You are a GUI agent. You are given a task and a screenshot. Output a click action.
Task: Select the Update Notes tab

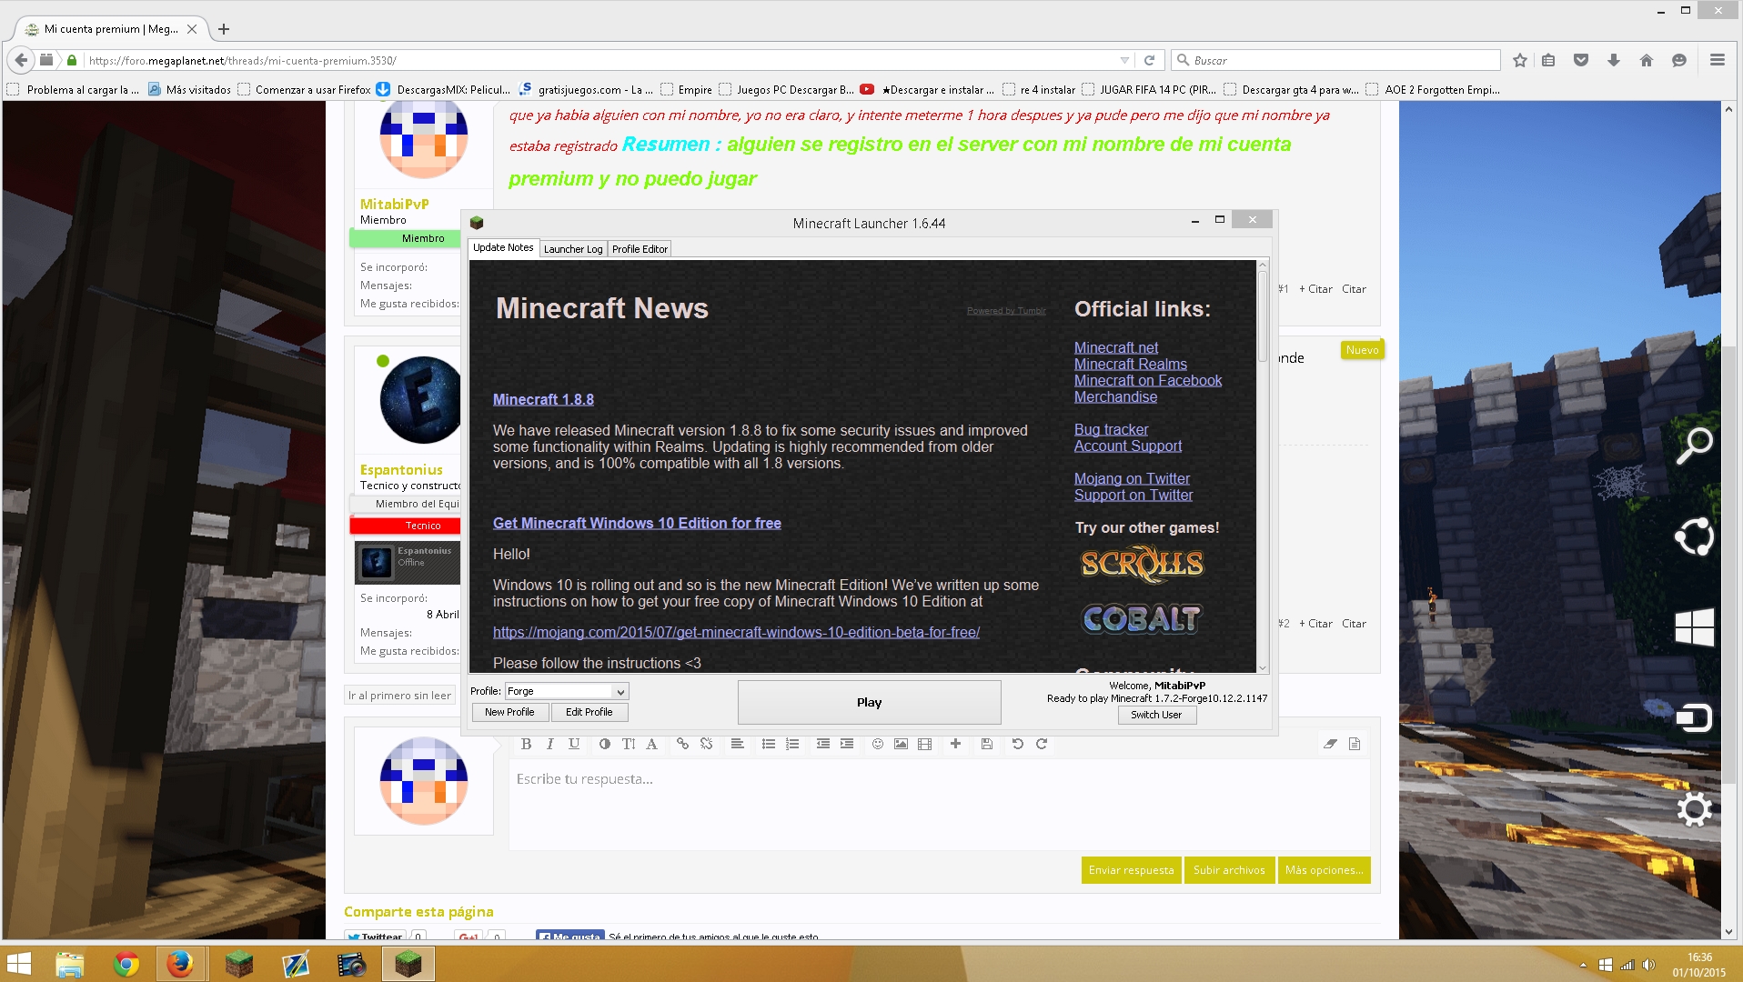pyautogui.click(x=503, y=247)
